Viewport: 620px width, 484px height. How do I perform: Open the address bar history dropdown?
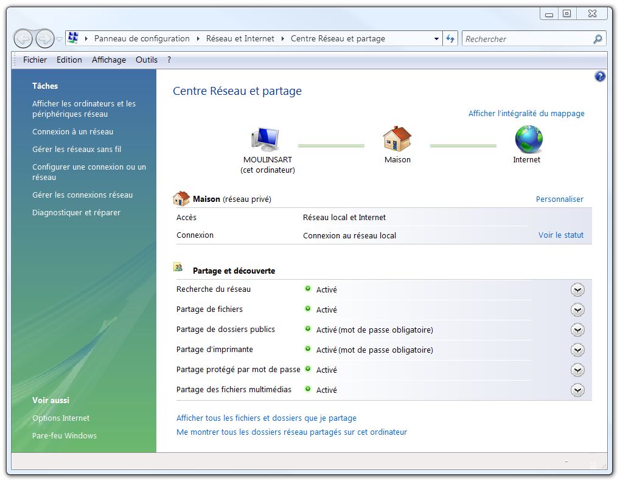[436, 39]
